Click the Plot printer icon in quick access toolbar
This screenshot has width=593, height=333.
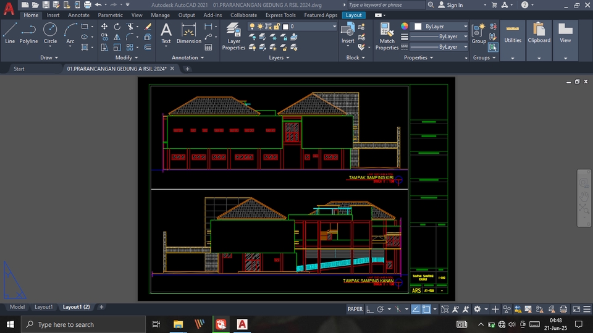coord(87,5)
